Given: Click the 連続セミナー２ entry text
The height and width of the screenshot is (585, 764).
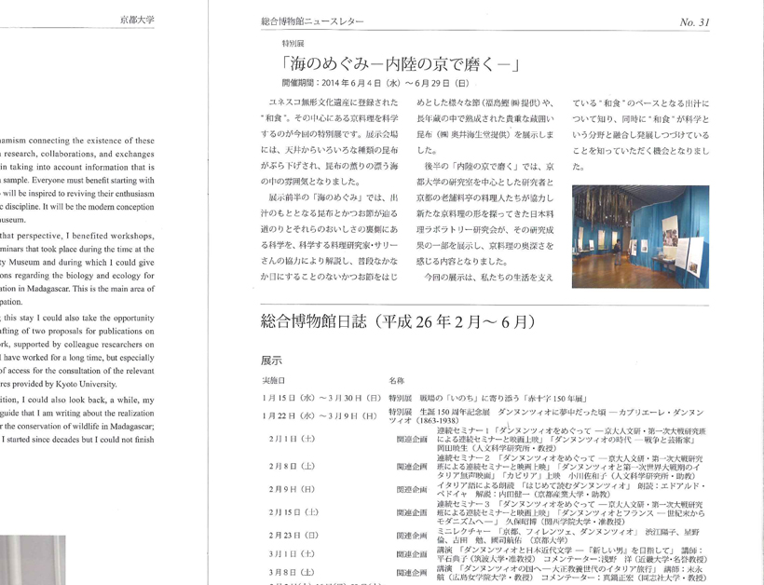Looking at the screenshot, I should (x=570, y=467).
